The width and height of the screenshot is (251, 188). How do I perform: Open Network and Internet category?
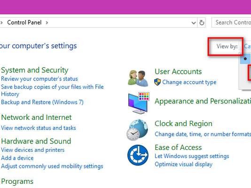[x=36, y=117]
